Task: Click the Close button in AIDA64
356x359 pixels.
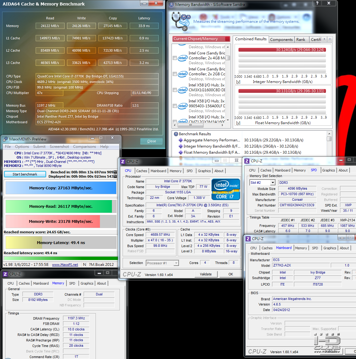Action: pyautogui.click(x=151, y=141)
